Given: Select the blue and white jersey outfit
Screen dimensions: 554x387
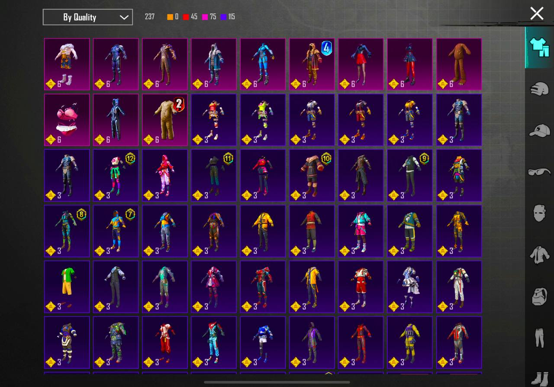Looking at the screenshot, I should 263,342.
